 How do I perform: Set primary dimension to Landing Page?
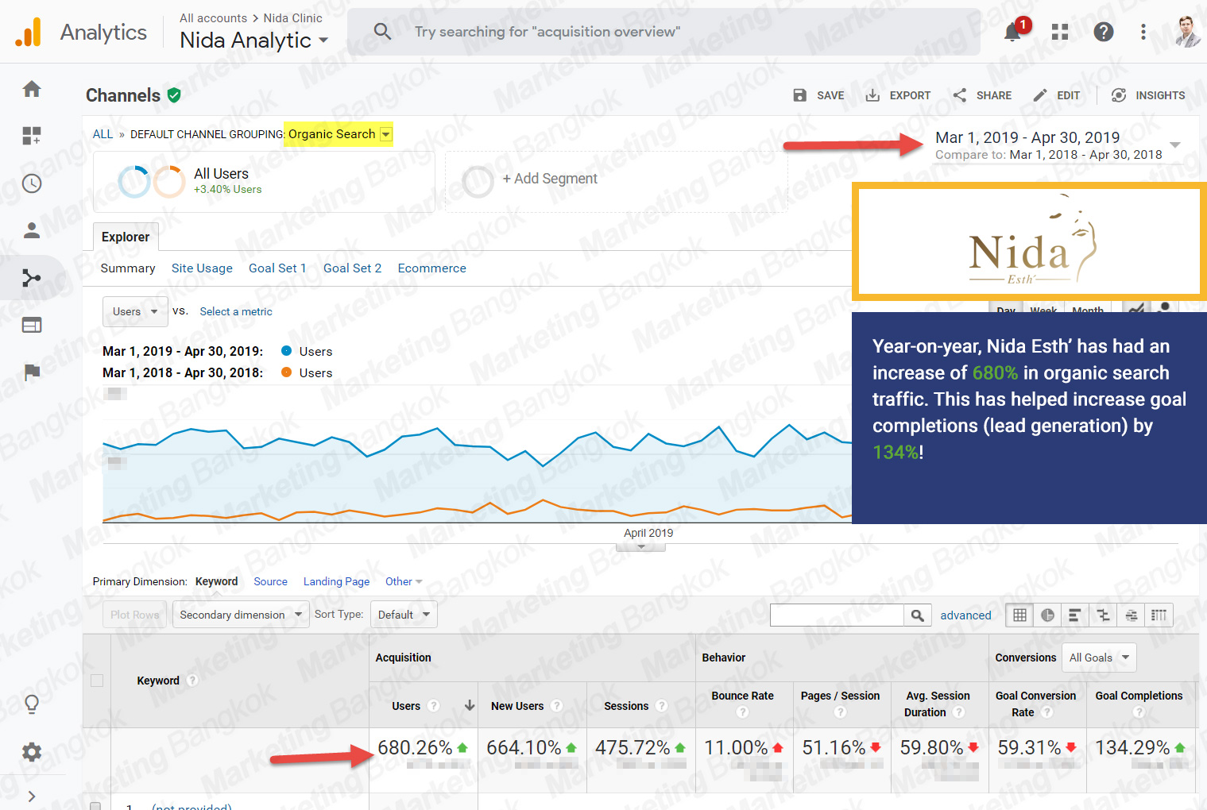pos(336,581)
